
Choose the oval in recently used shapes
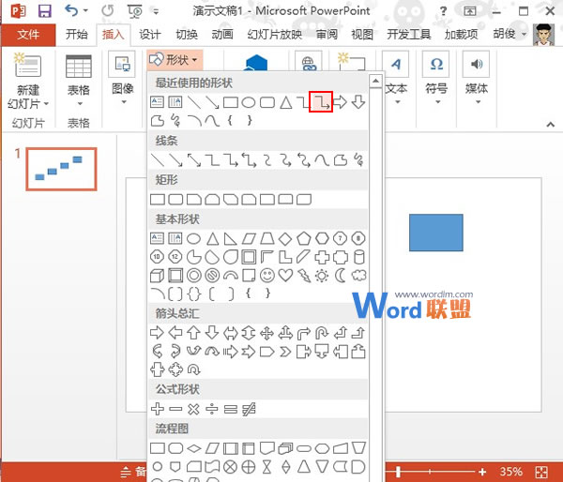pos(248,102)
